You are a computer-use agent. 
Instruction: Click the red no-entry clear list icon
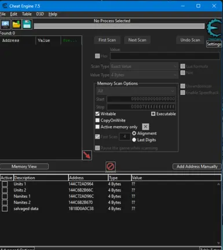click(111, 166)
